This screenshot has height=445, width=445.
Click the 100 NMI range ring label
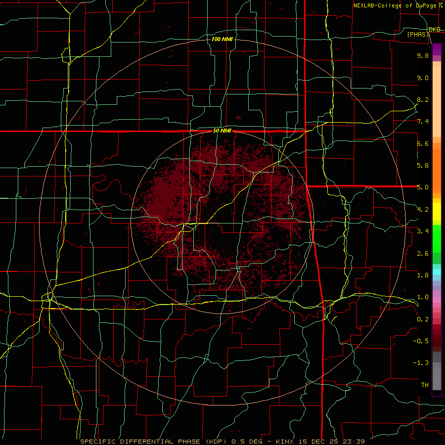pyautogui.click(x=222, y=39)
